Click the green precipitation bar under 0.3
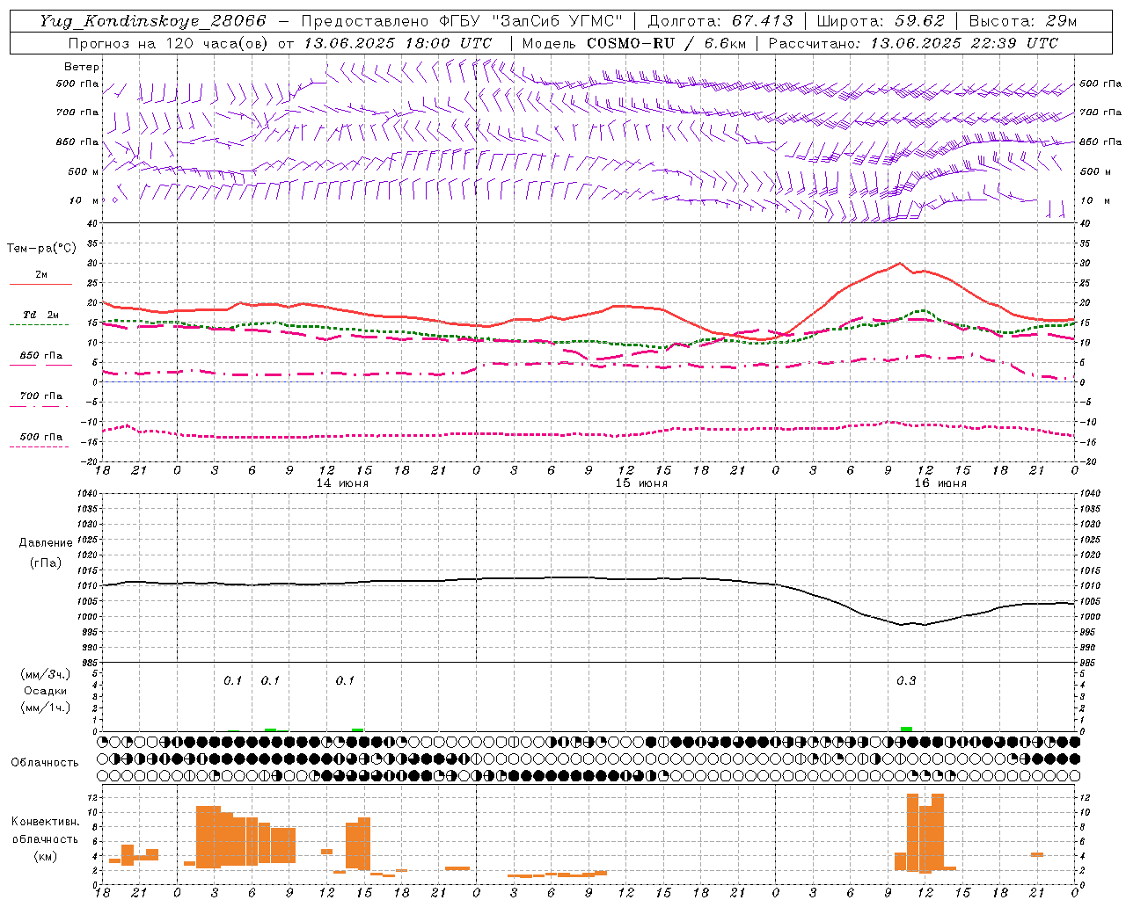Viewport: 1126px width, 900px height. tap(906, 729)
